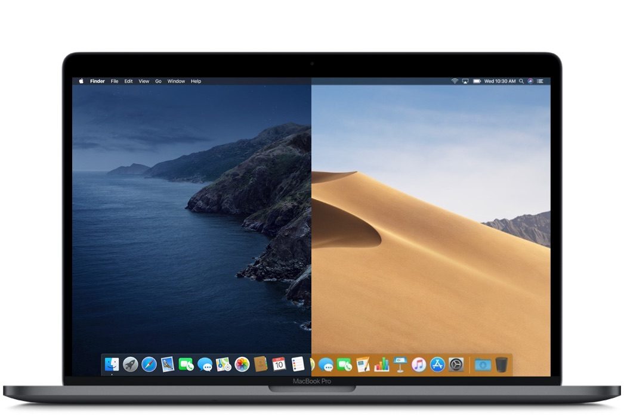Open Calendar icon showing 10
Screen dimensions: 624x417
click(x=279, y=364)
